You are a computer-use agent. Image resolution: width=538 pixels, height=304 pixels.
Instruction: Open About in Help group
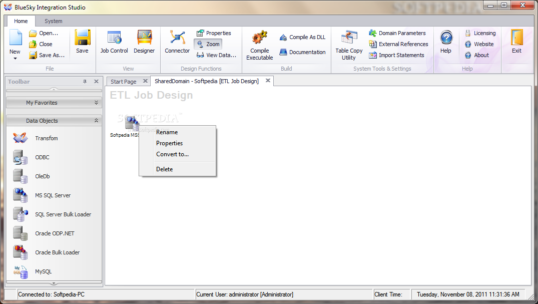(477, 55)
